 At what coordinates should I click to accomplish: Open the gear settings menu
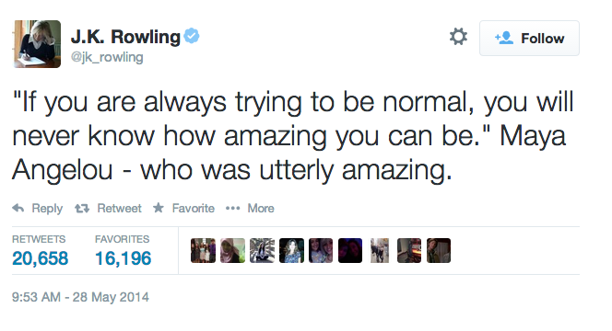[458, 37]
